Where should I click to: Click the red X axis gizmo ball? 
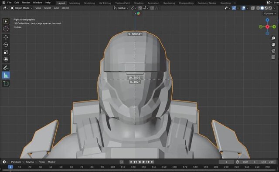[x=267, y=27]
